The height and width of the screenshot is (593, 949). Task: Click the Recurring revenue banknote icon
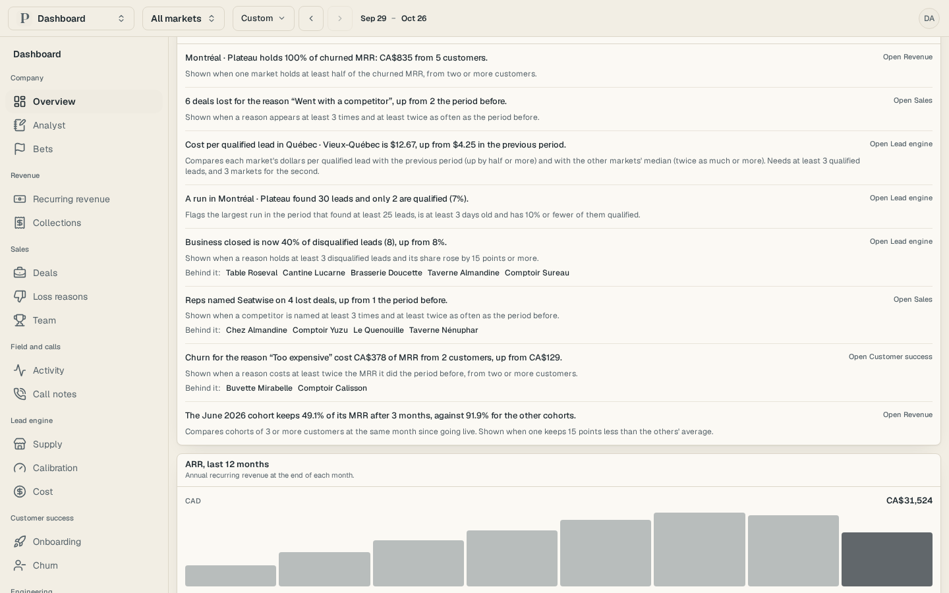pos(20,199)
